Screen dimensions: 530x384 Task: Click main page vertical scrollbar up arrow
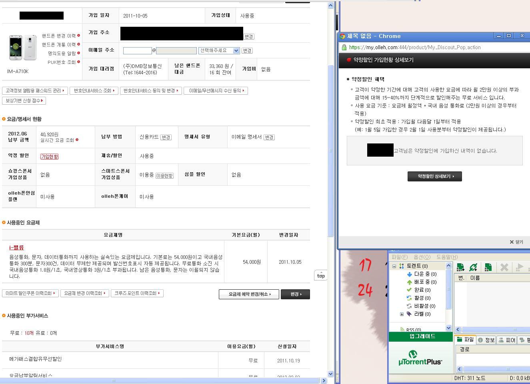click(x=330, y=5)
